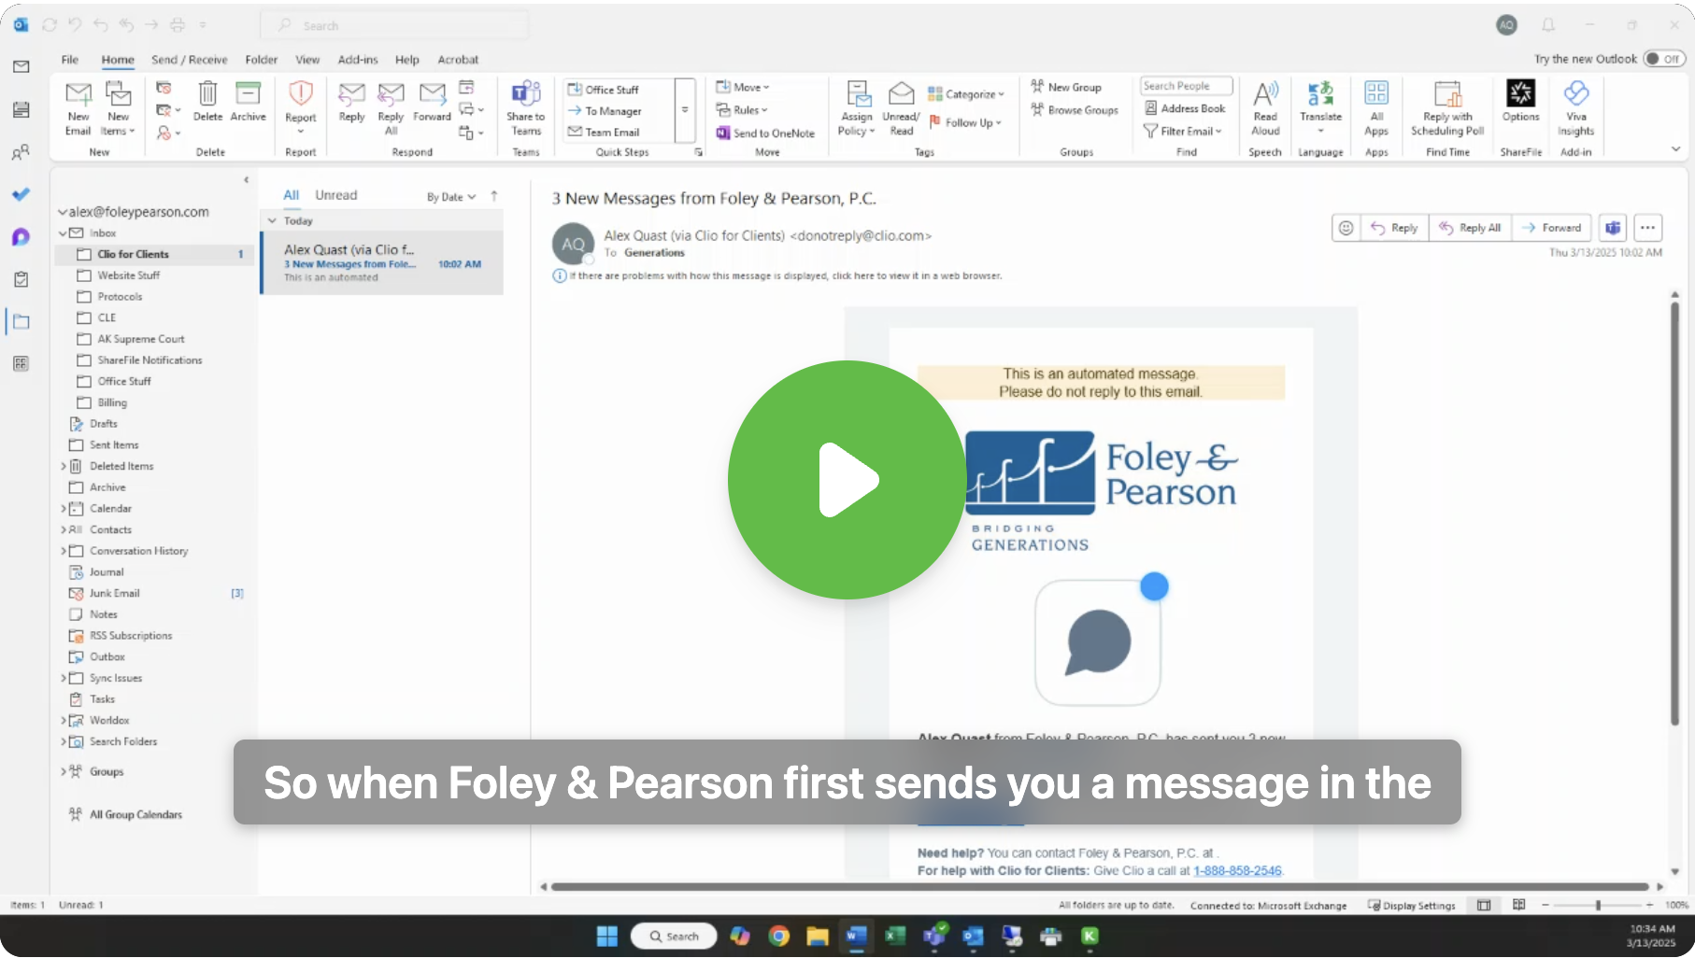The image size is (1695, 958).
Task: Click the Forward button in message header
Action: [x=1551, y=228]
